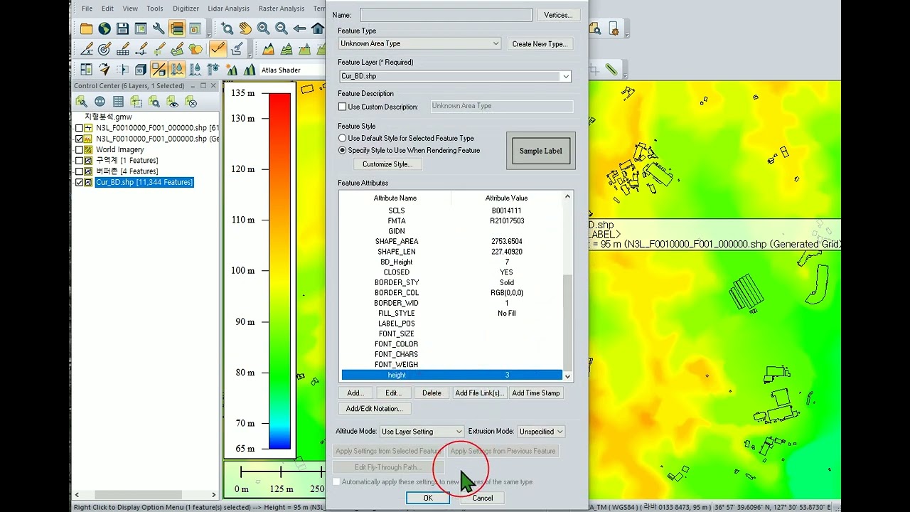Toggle the water level display icon
The width and height of the screenshot is (910, 512).
[177, 70]
